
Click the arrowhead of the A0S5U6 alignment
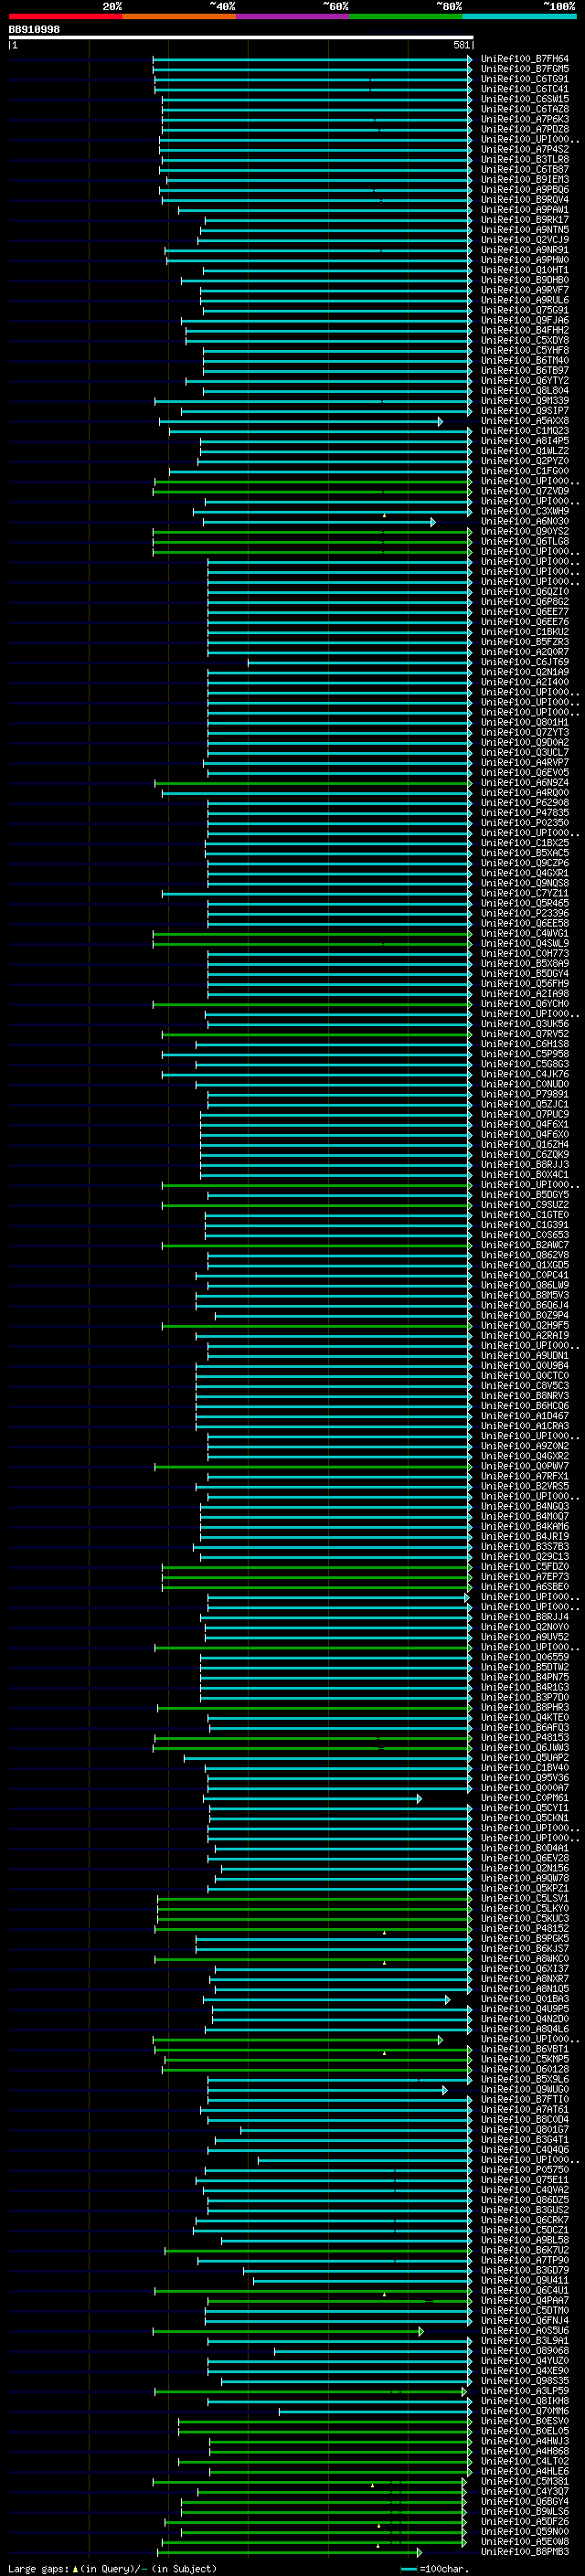tap(421, 2331)
